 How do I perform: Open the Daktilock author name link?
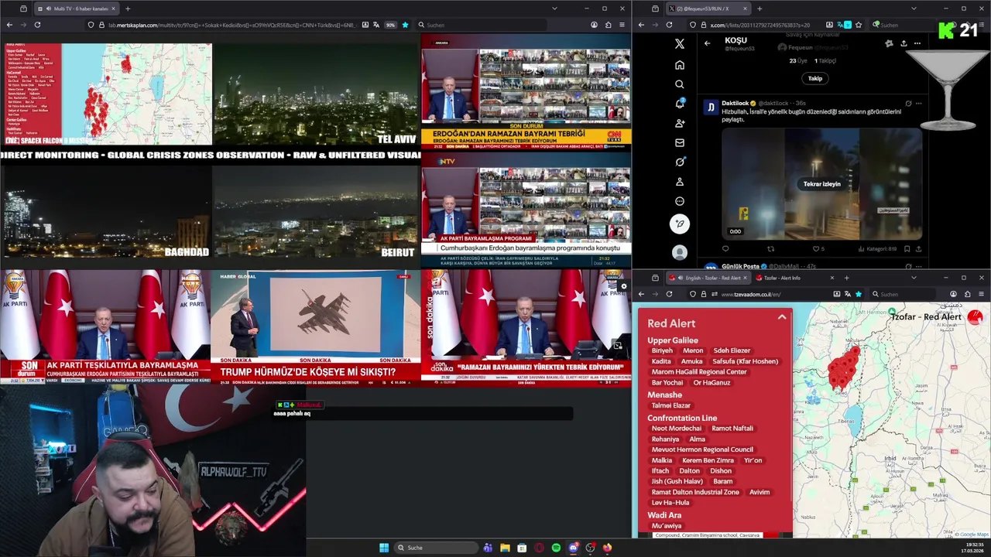735,103
